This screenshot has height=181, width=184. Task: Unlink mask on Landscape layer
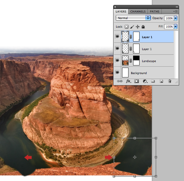click(131, 61)
